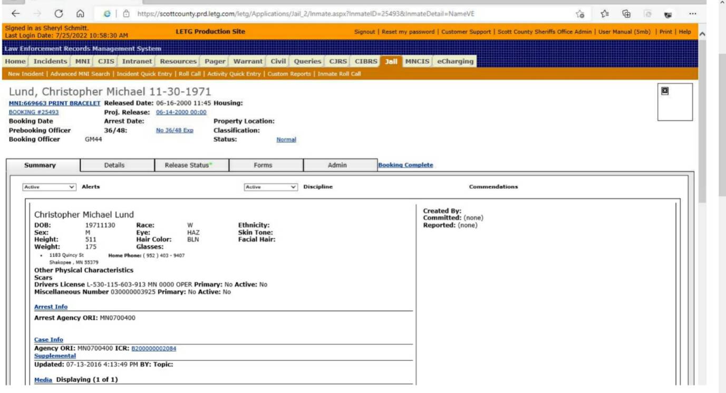The height and width of the screenshot is (393, 726).
Task: Click the Normal status link
Action: [x=286, y=140]
